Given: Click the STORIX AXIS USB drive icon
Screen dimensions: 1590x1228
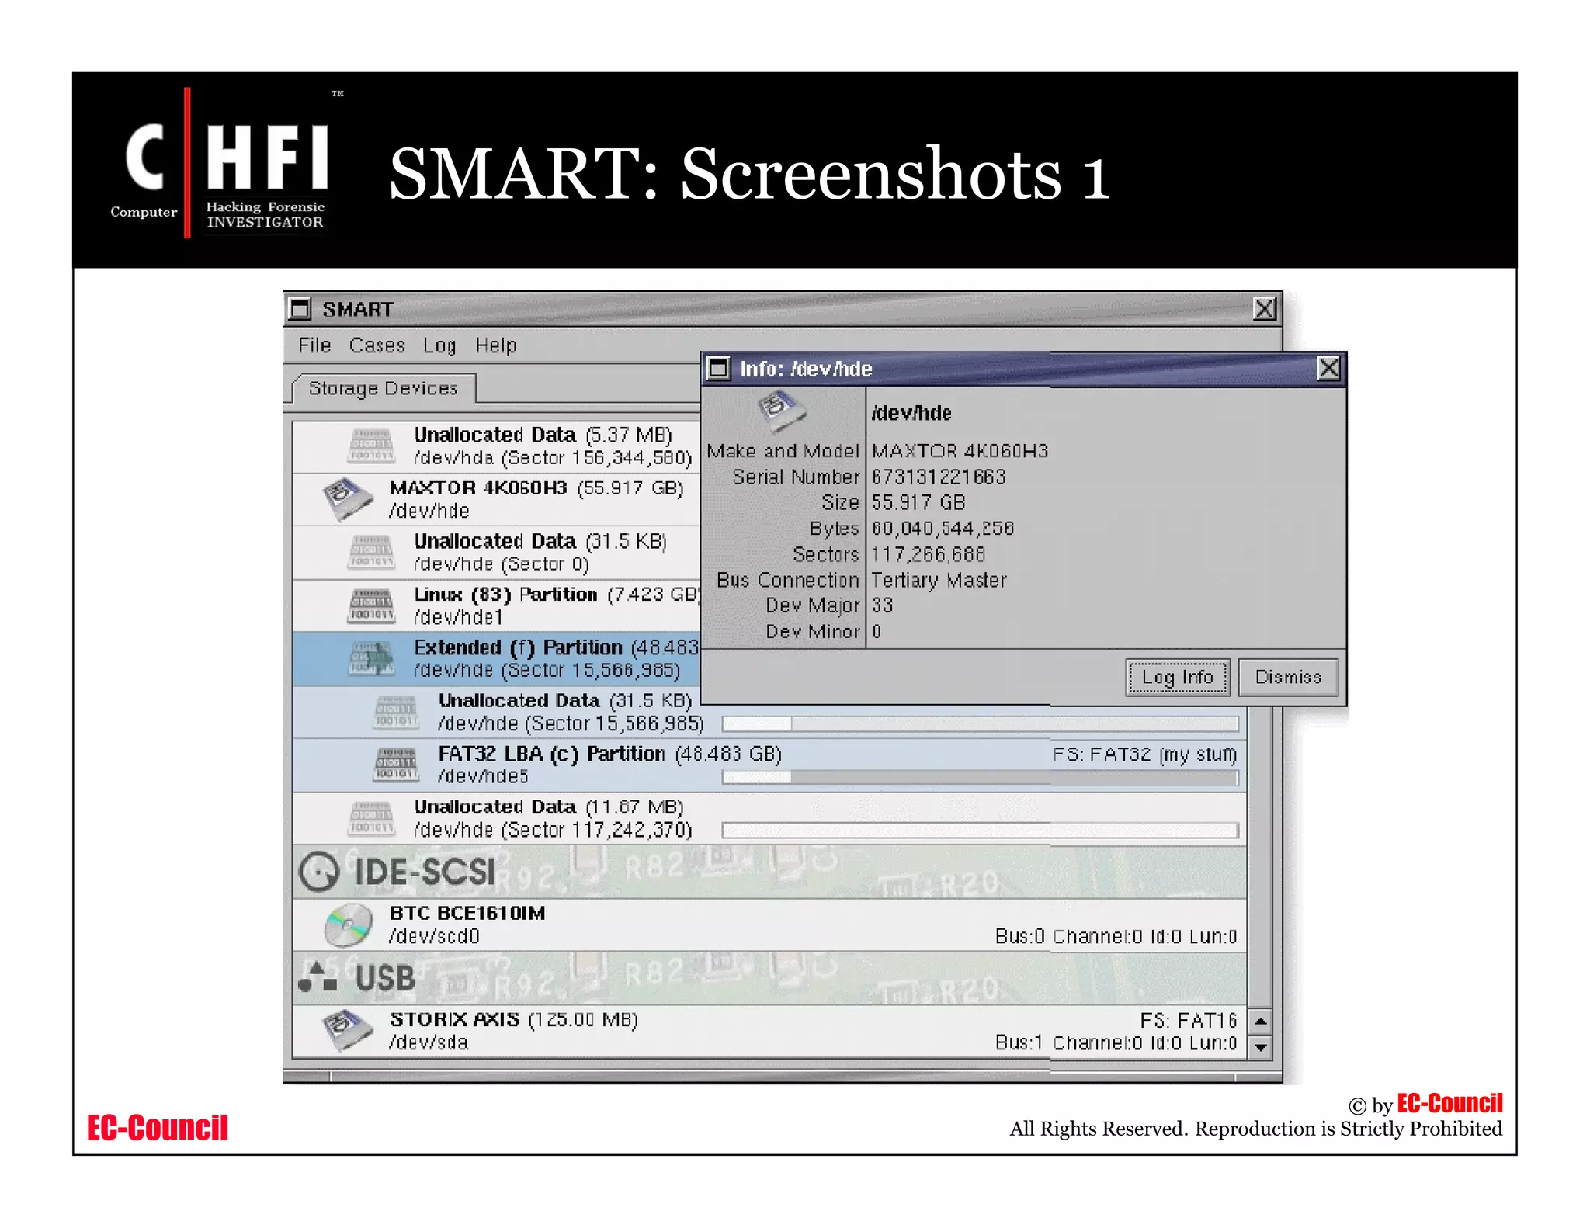Looking at the screenshot, I should (347, 1030).
